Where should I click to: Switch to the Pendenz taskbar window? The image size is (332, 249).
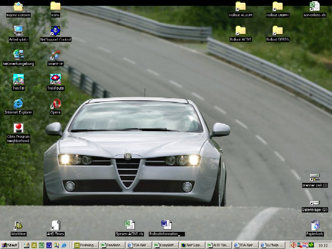click(113, 245)
